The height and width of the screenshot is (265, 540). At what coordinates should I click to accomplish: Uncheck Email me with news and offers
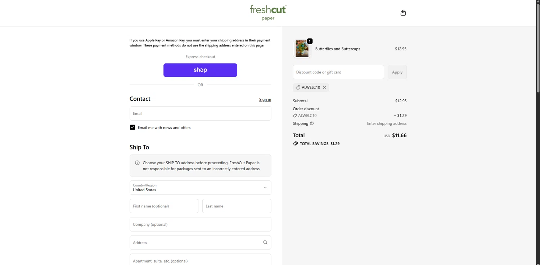pos(132,127)
